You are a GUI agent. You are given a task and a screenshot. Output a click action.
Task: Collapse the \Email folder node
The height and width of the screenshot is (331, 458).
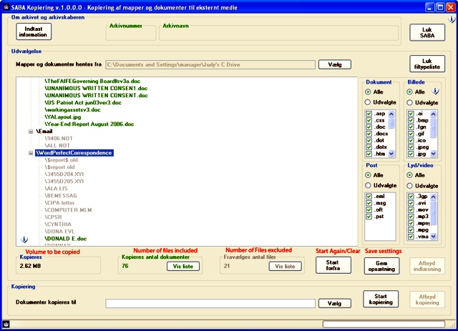coord(31,132)
